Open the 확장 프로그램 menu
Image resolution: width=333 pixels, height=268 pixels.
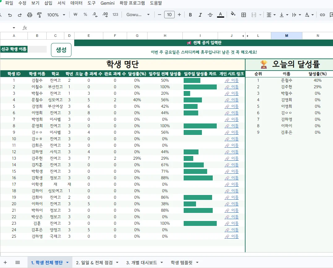click(132, 3)
